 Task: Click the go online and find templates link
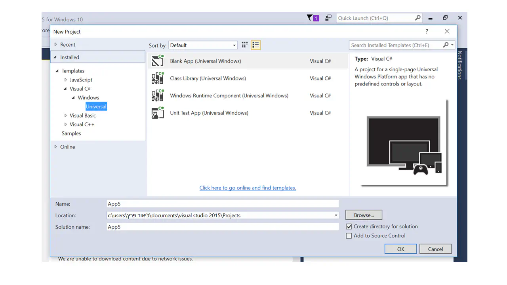pos(248,188)
